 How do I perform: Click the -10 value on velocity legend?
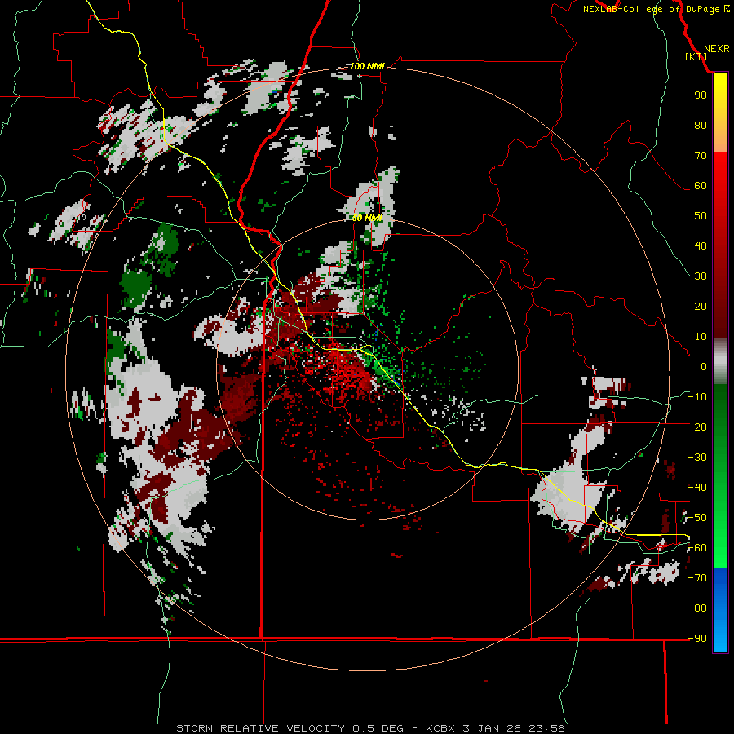pos(697,397)
